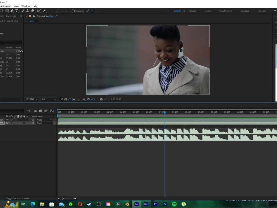This screenshot has height=208, width=277.
Task: Switch to the Default workspace
Action: tap(177, 11)
